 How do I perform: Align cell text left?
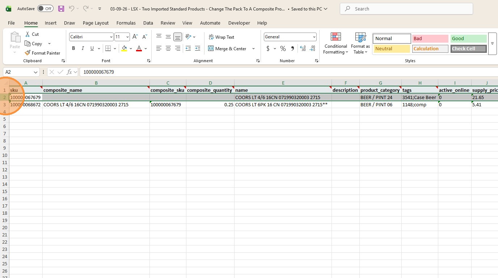(159, 48)
